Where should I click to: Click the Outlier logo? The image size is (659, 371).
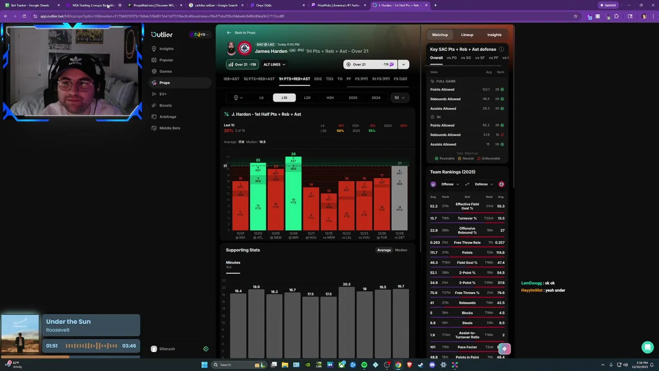(x=162, y=35)
